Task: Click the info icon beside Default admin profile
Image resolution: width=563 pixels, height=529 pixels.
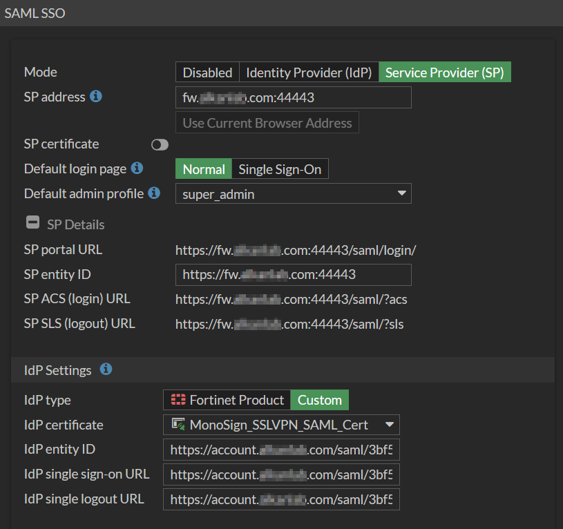Action: click(x=154, y=193)
